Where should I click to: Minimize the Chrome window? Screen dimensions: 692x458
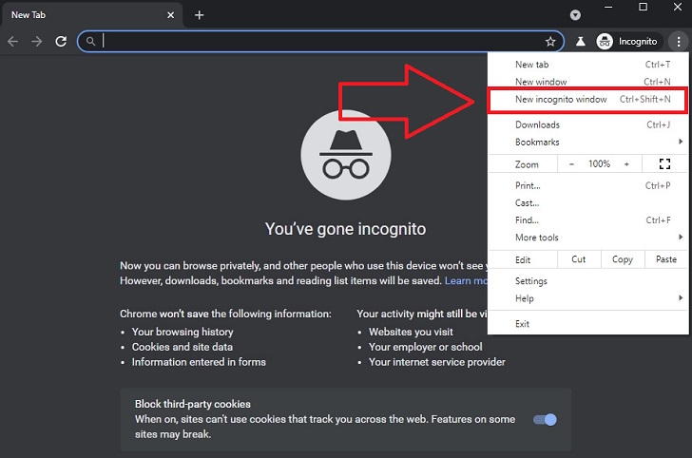608,7
